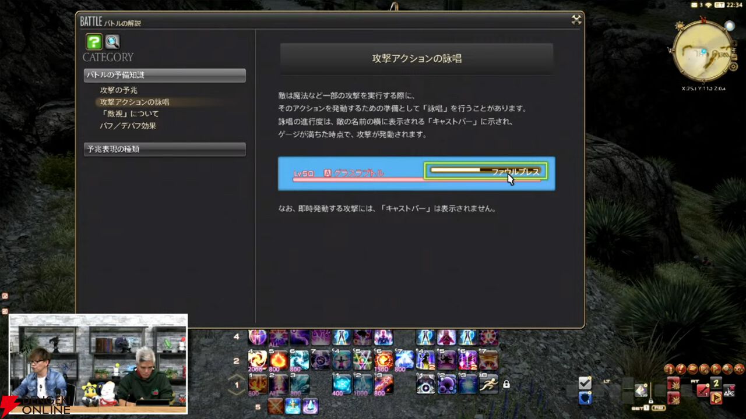The image size is (746, 419).
Task: Click the crossed orange action on hotbar 5
Action: [275, 406]
